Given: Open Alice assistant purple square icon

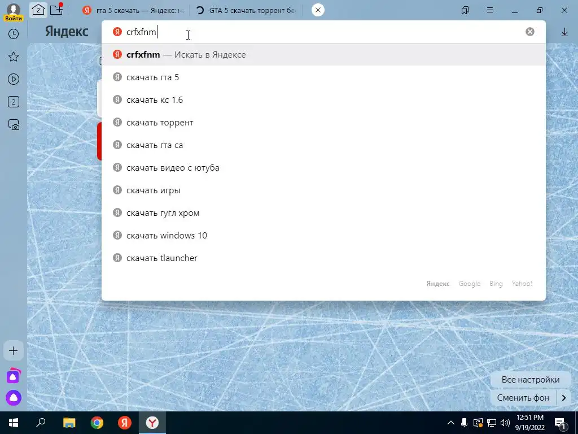Looking at the screenshot, I should pos(14,376).
